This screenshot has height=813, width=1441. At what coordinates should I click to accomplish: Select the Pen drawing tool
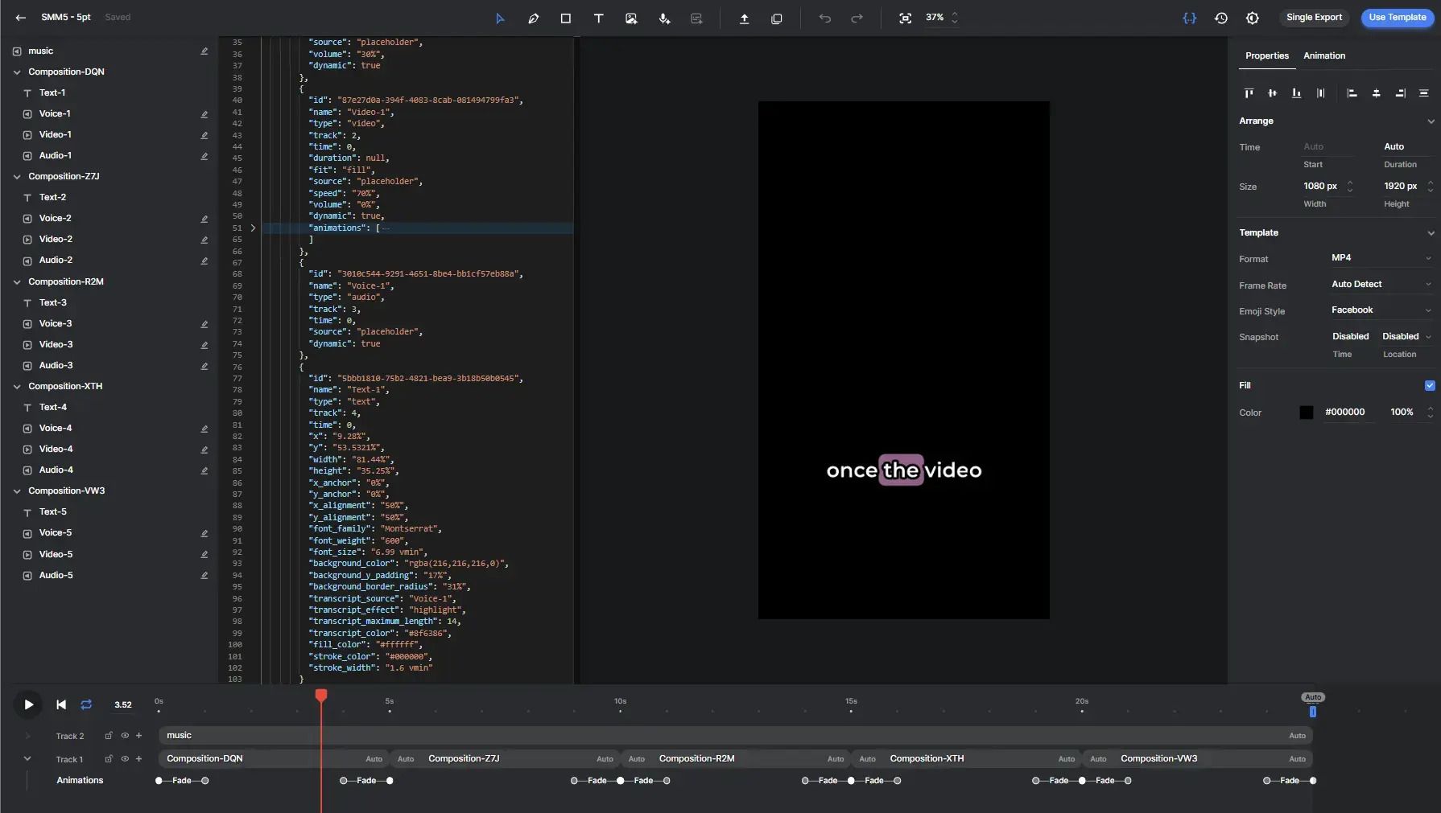(x=533, y=18)
